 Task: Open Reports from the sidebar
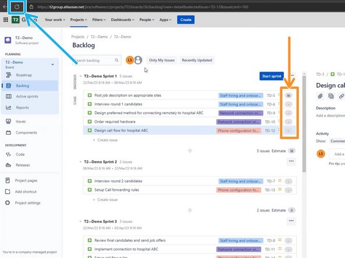[22, 107]
